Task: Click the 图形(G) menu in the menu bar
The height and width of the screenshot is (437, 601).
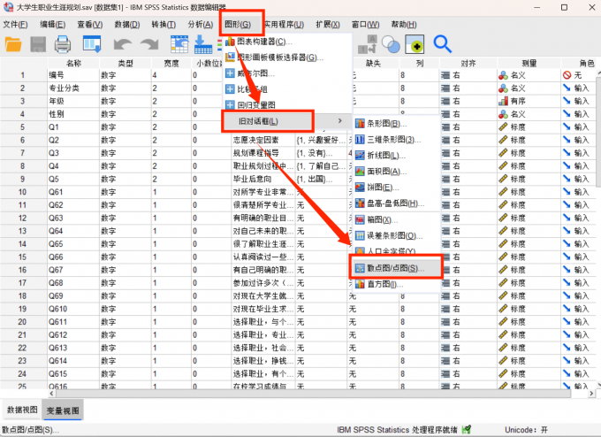Action: tap(238, 25)
